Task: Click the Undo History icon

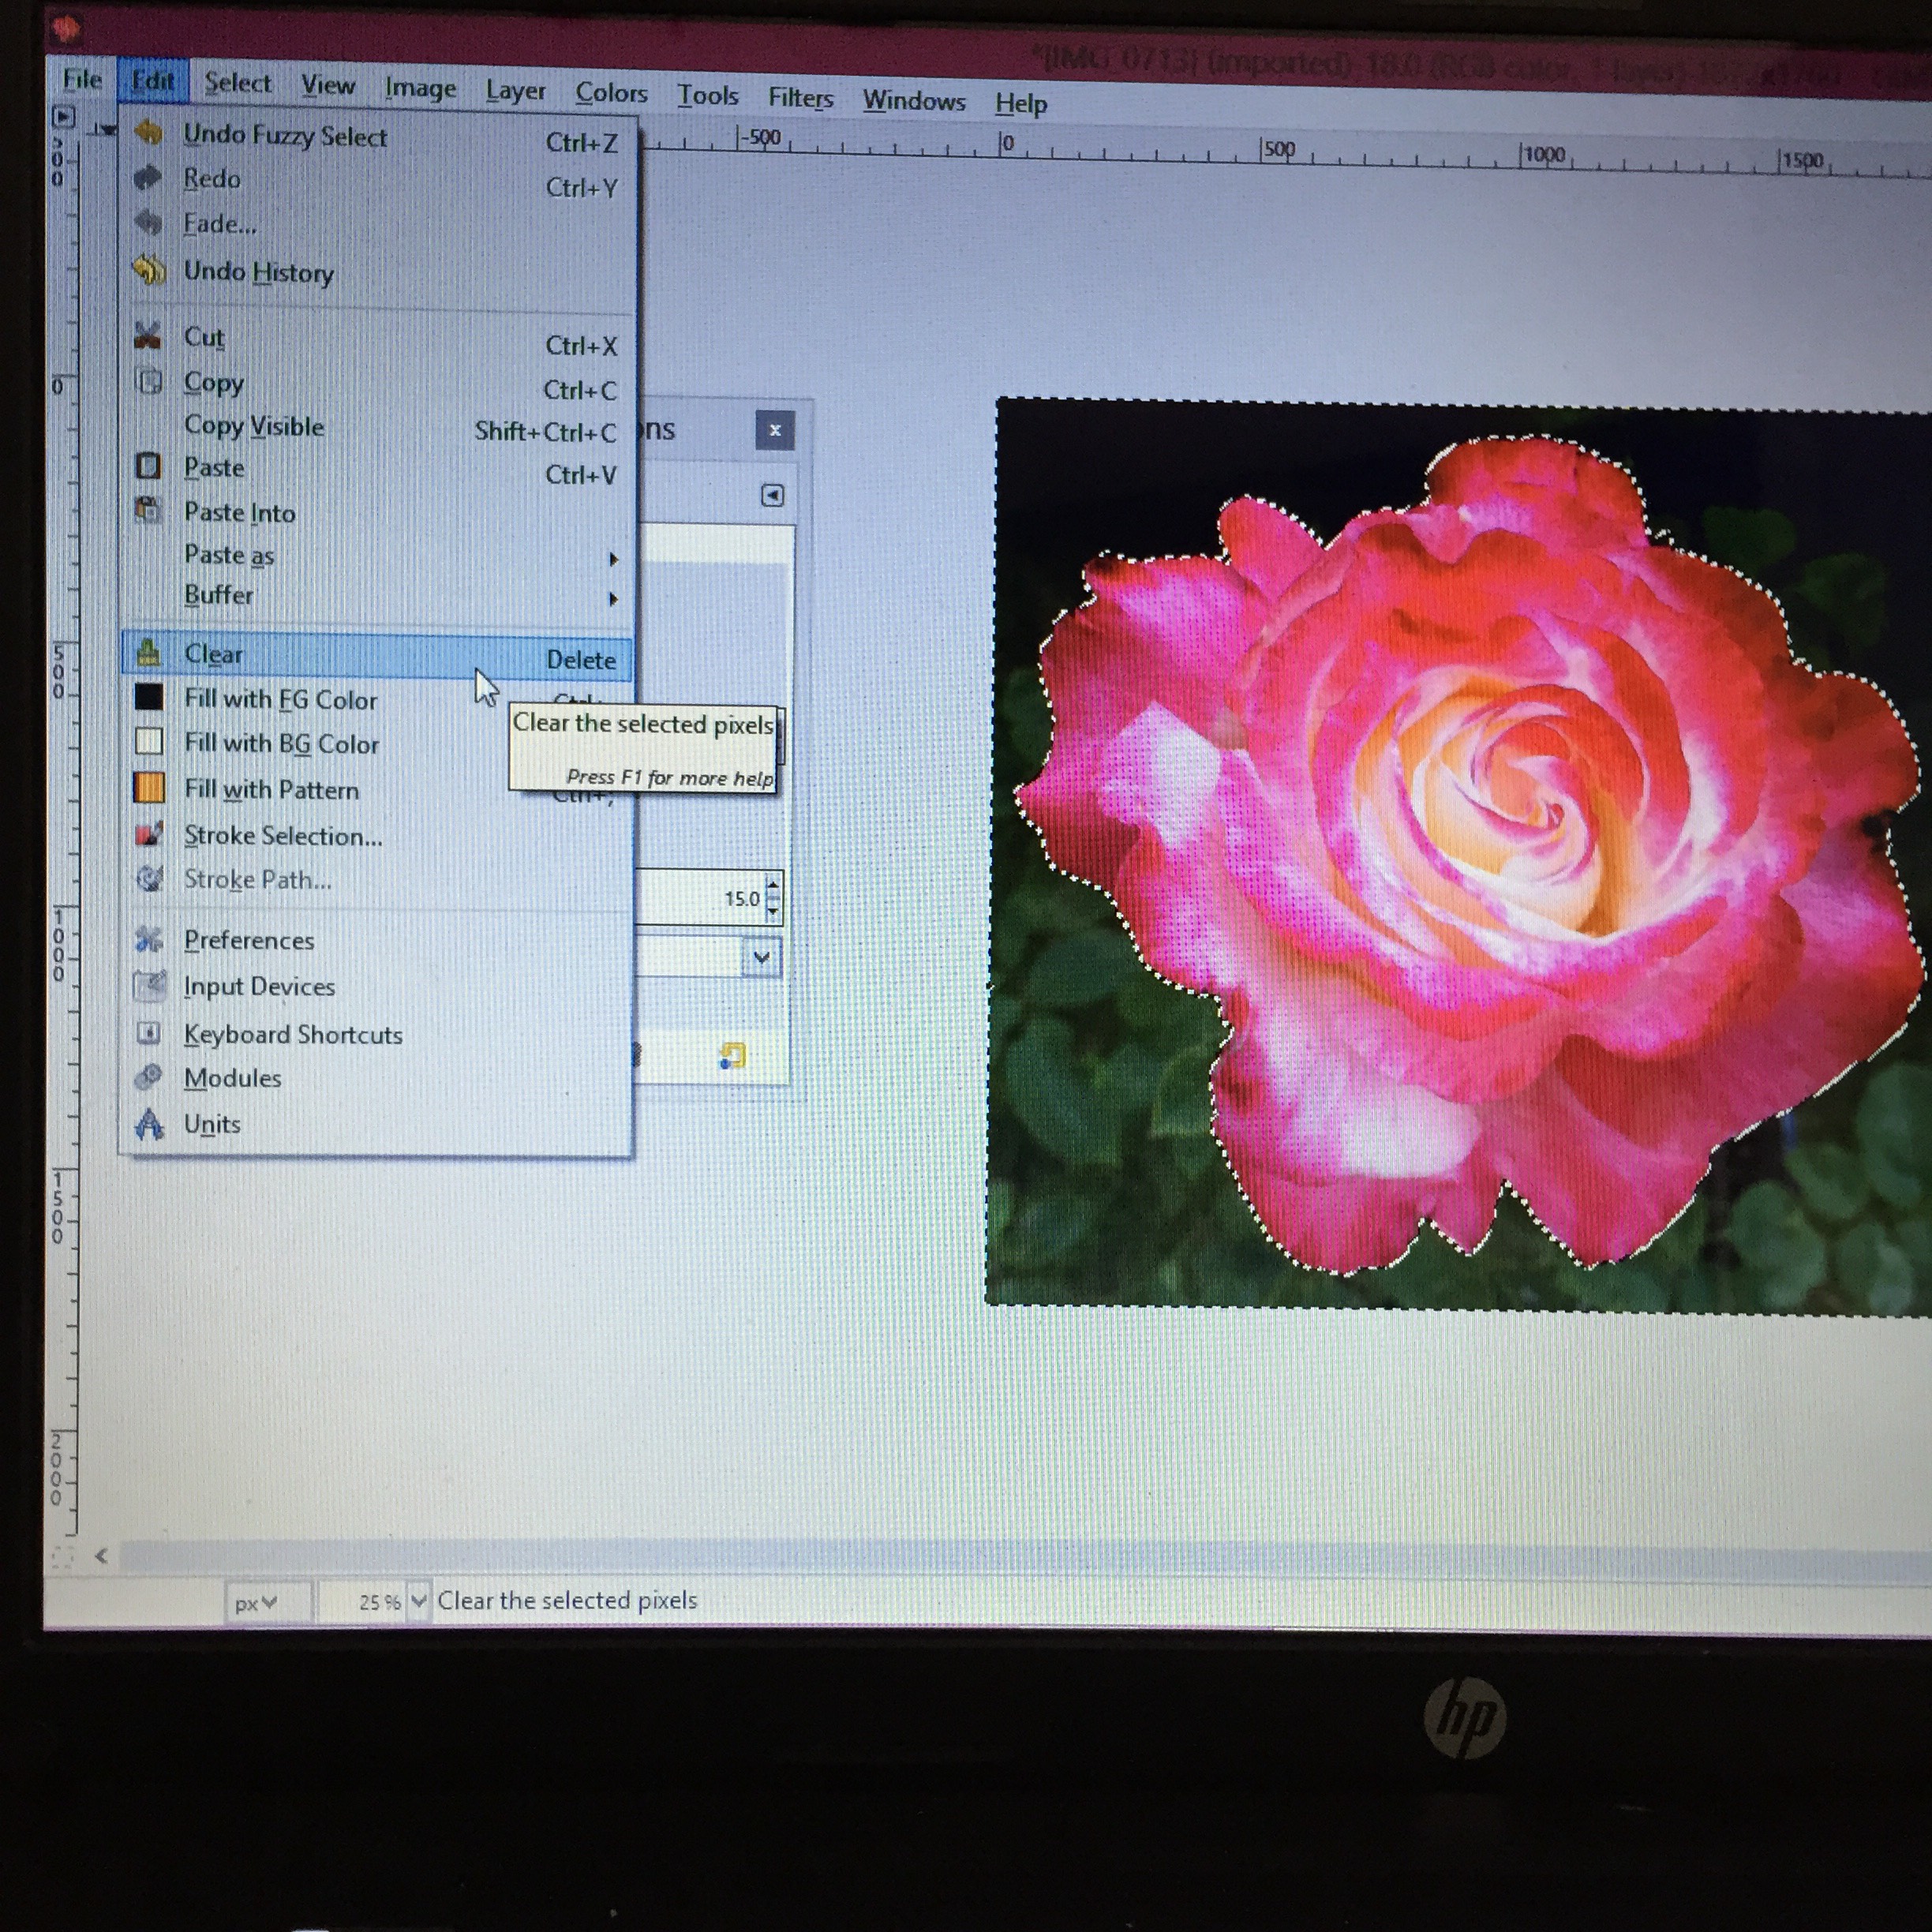Action: pos(149,269)
